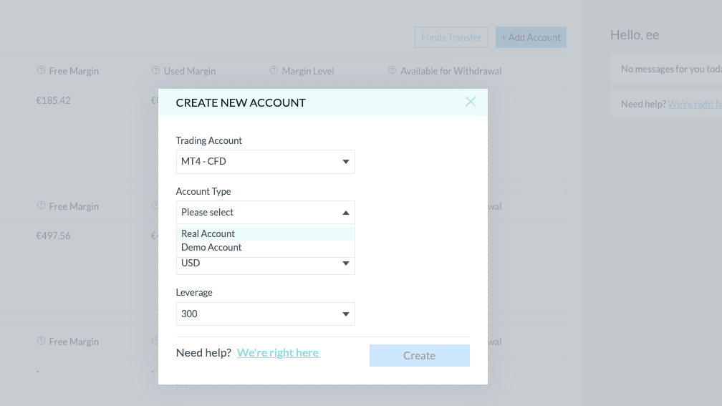Expand the Leverage 300 dropdown

265,314
